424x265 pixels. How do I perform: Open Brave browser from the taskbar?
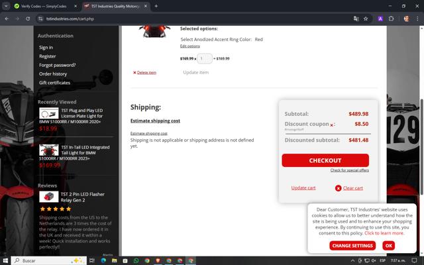158,260
